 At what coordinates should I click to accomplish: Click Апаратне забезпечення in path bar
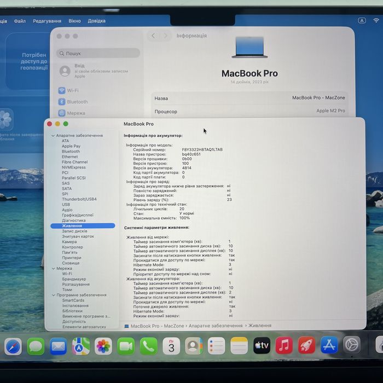(216, 326)
